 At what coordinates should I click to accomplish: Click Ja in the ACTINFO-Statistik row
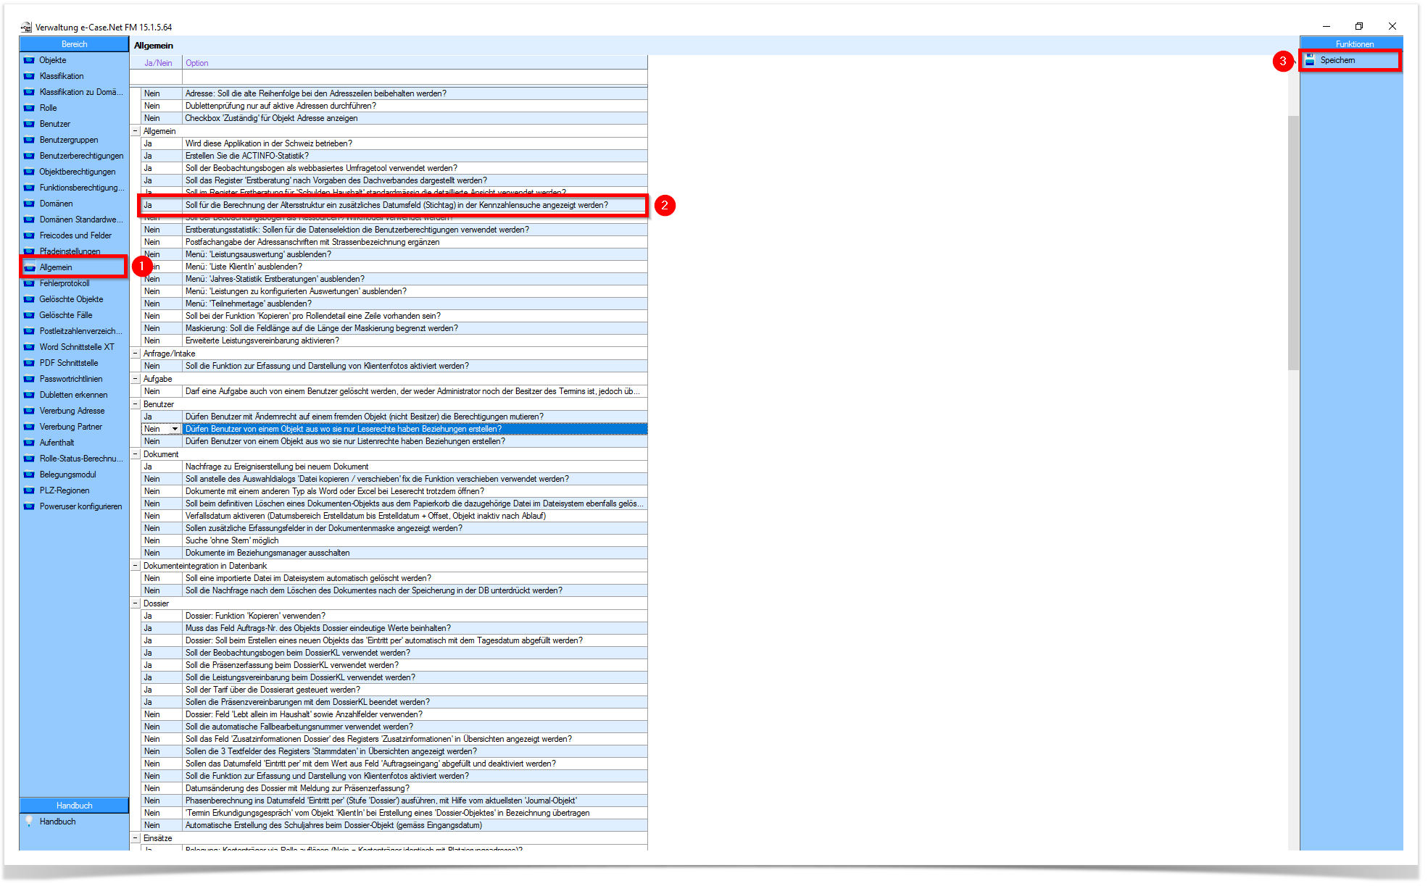coord(148,156)
